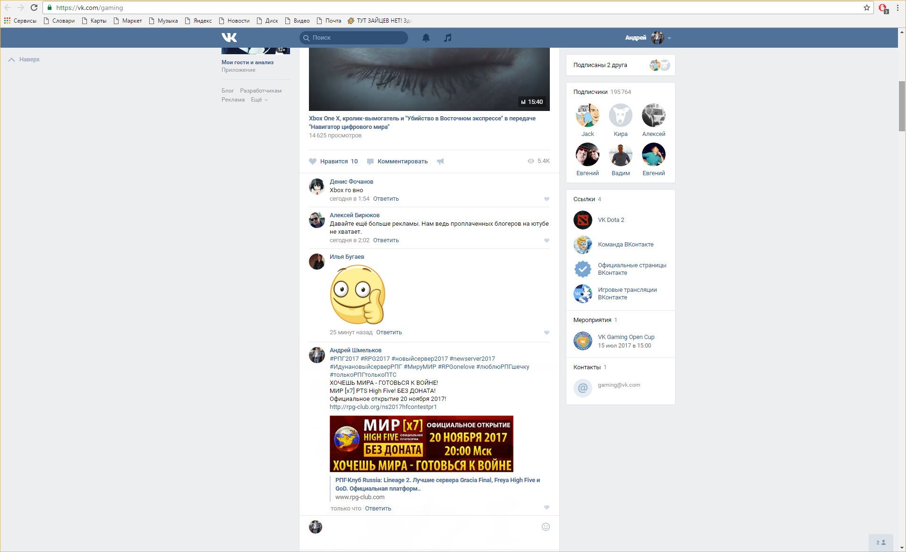
Task: Click the browser reload icon
Action: [x=34, y=8]
